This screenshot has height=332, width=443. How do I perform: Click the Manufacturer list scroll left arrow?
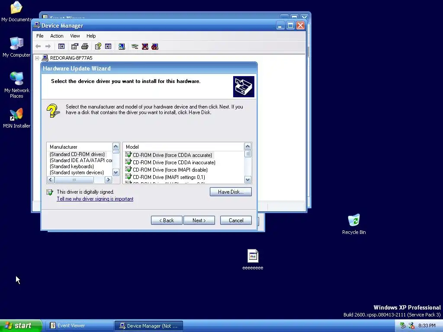51,179
